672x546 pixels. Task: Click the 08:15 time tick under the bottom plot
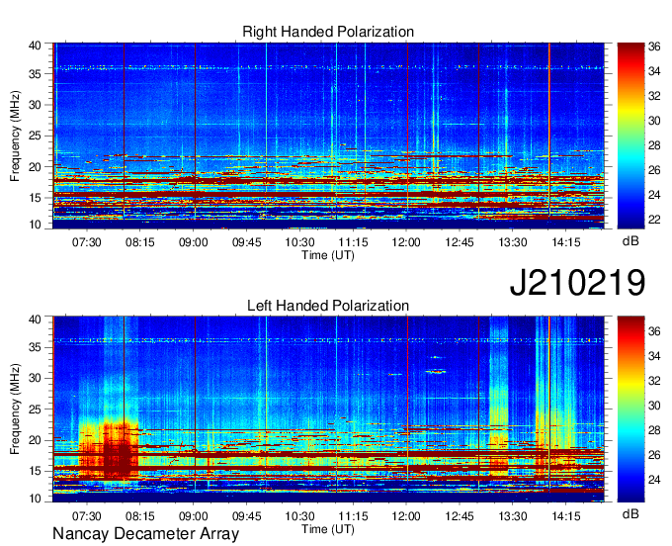tap(139, 516)
